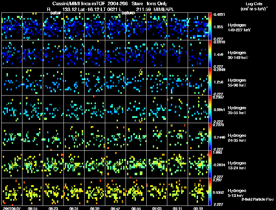
Task: Click the color scale bar for 5-13 keV
Action: [210, 192]
